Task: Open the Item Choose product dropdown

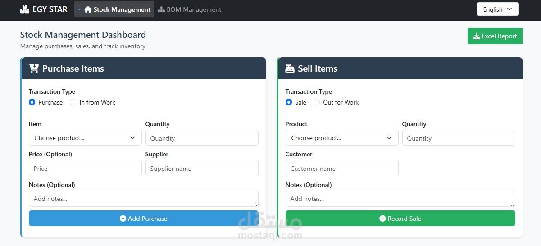Action: (x=85, y=138)
